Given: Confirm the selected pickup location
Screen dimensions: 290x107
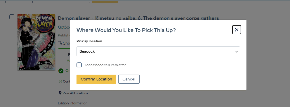Looking at the screenshot, I should tap(96, 79).
